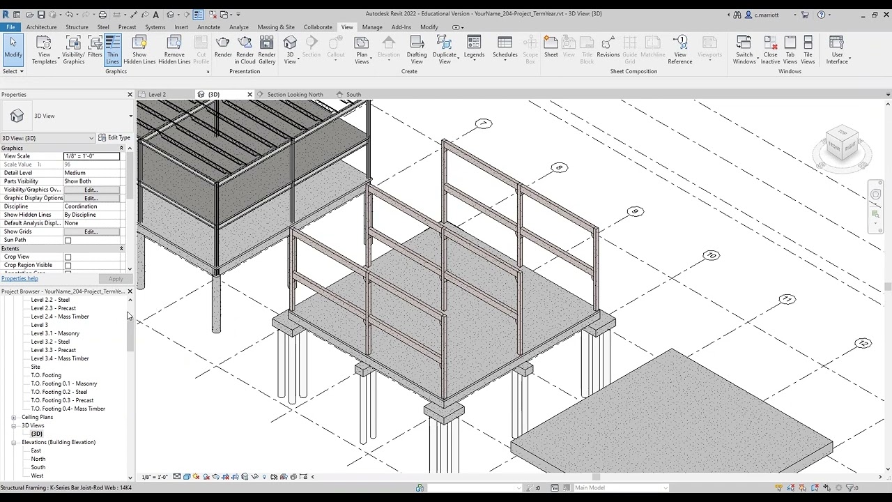Switch to the South view tab
892x502 pixels.
(x=353, y=94)
